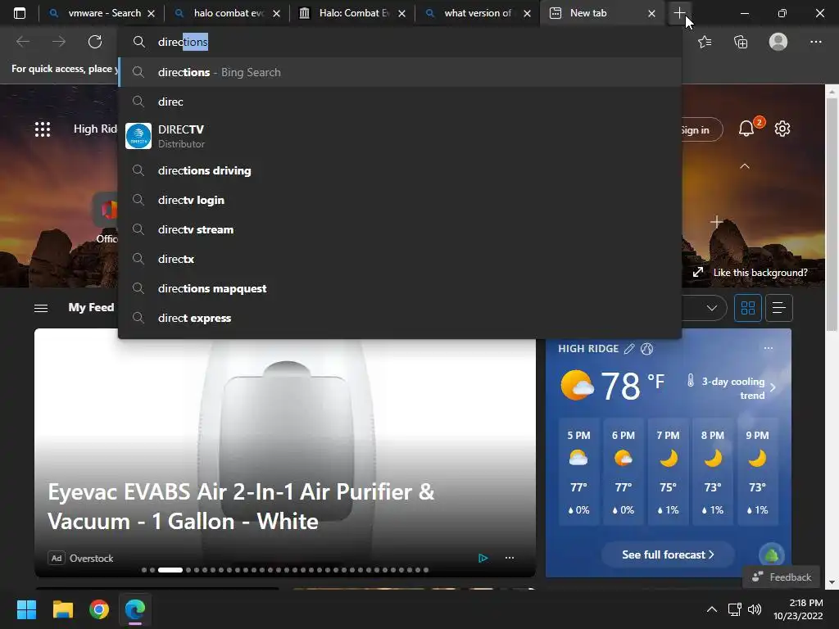Open weather card more options
The width and height of the screenshot is (839, 629).
point(769,348)
